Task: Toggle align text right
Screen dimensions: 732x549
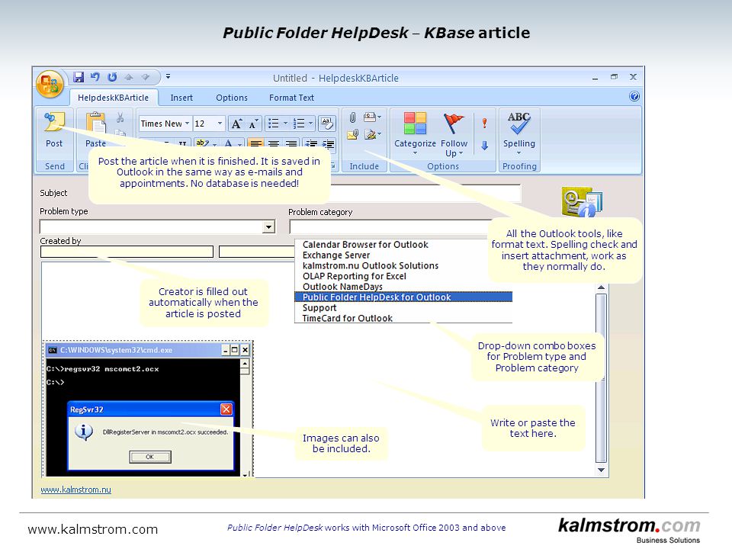Action: [291, 143]
